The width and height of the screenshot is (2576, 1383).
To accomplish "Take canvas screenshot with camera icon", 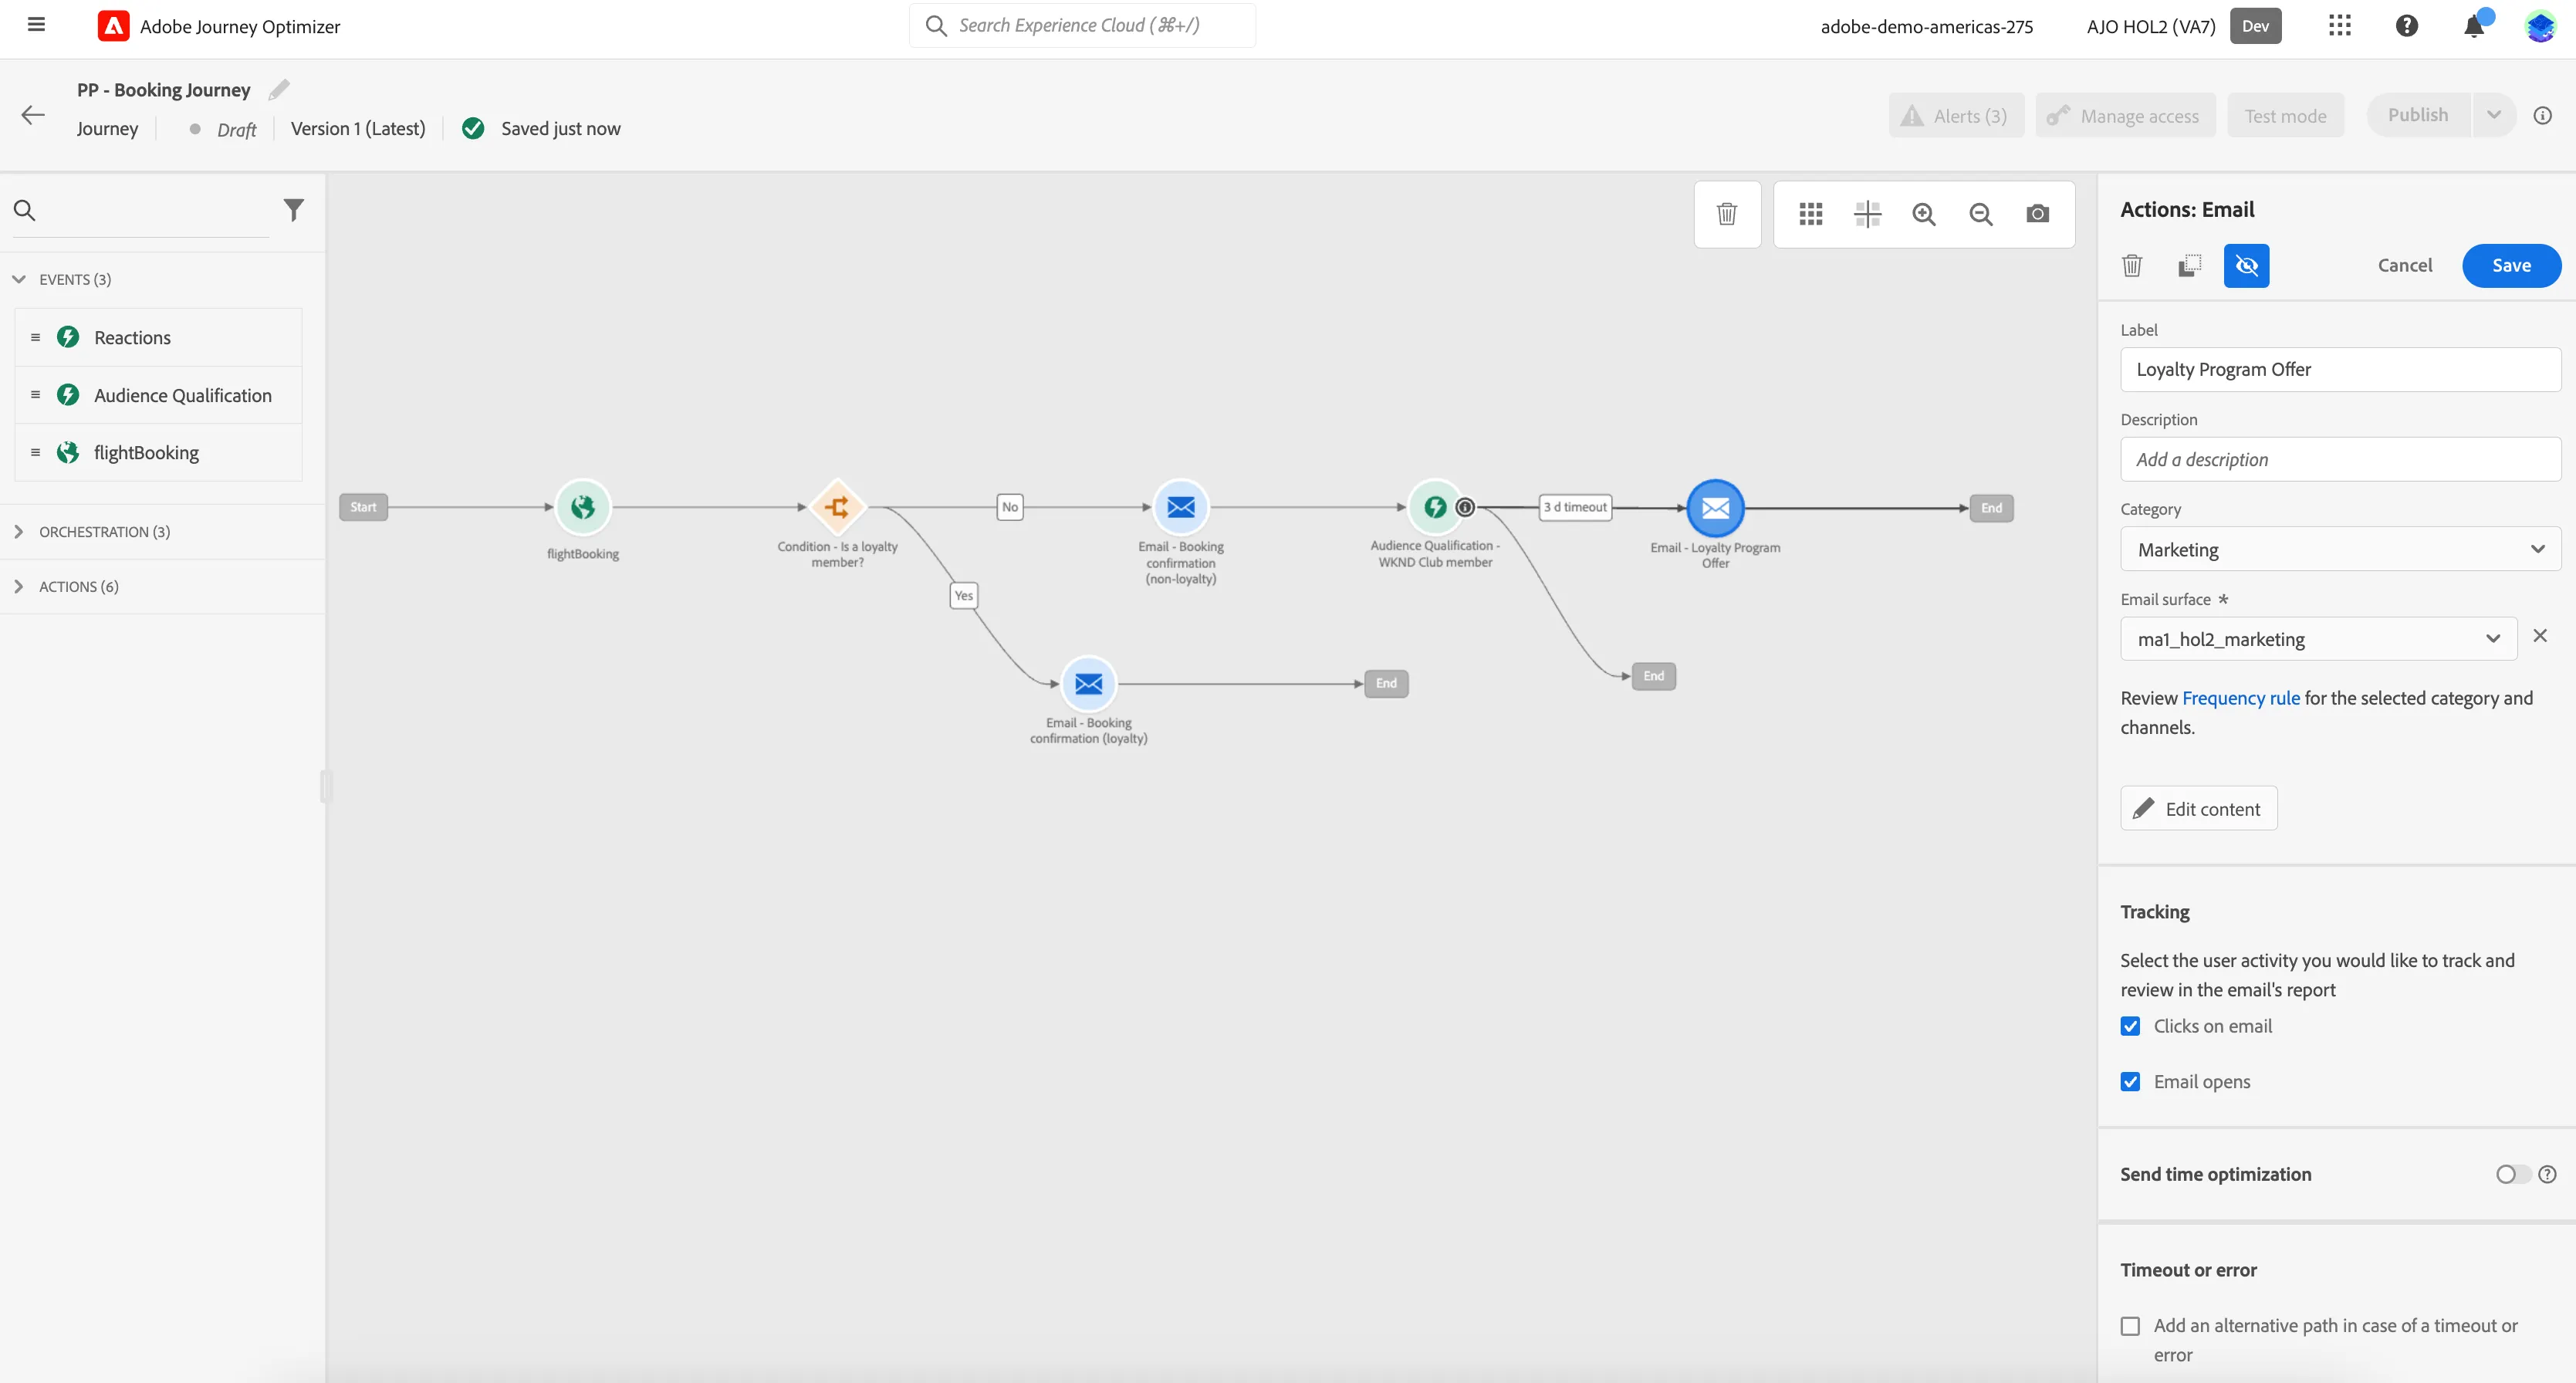I will point(2038,214).
